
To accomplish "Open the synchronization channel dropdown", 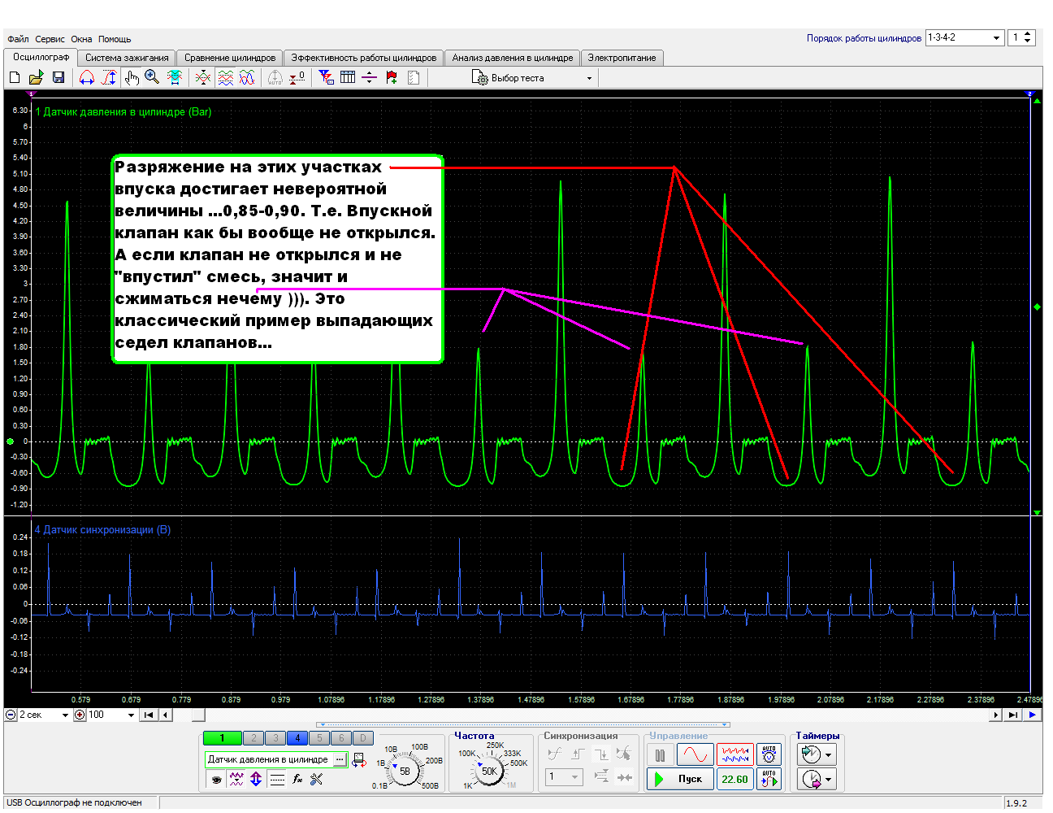I will pyautogui.click(x=565, y=777).
